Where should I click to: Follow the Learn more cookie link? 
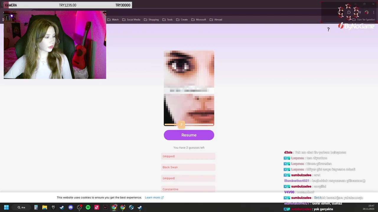(x=154, y=198)
